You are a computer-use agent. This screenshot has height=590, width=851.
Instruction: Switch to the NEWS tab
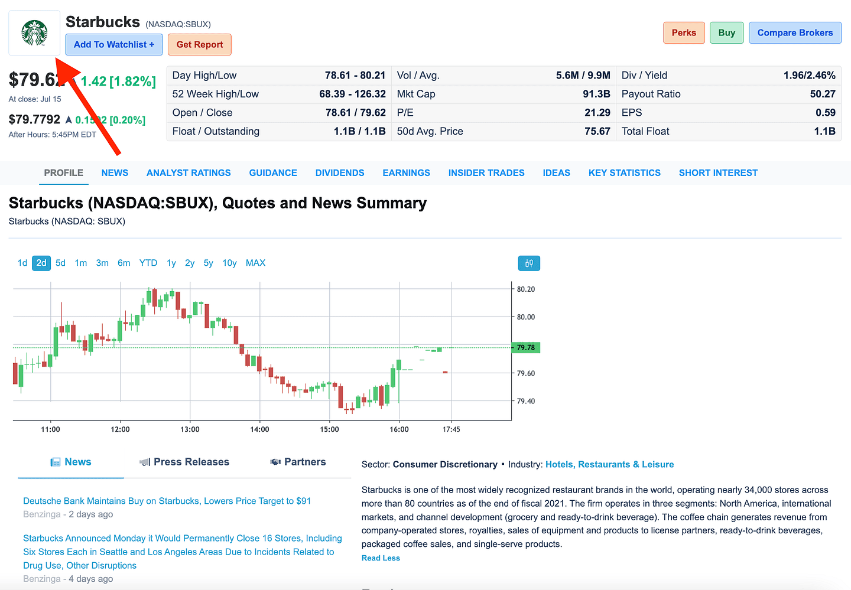click(x=115, y=172)
